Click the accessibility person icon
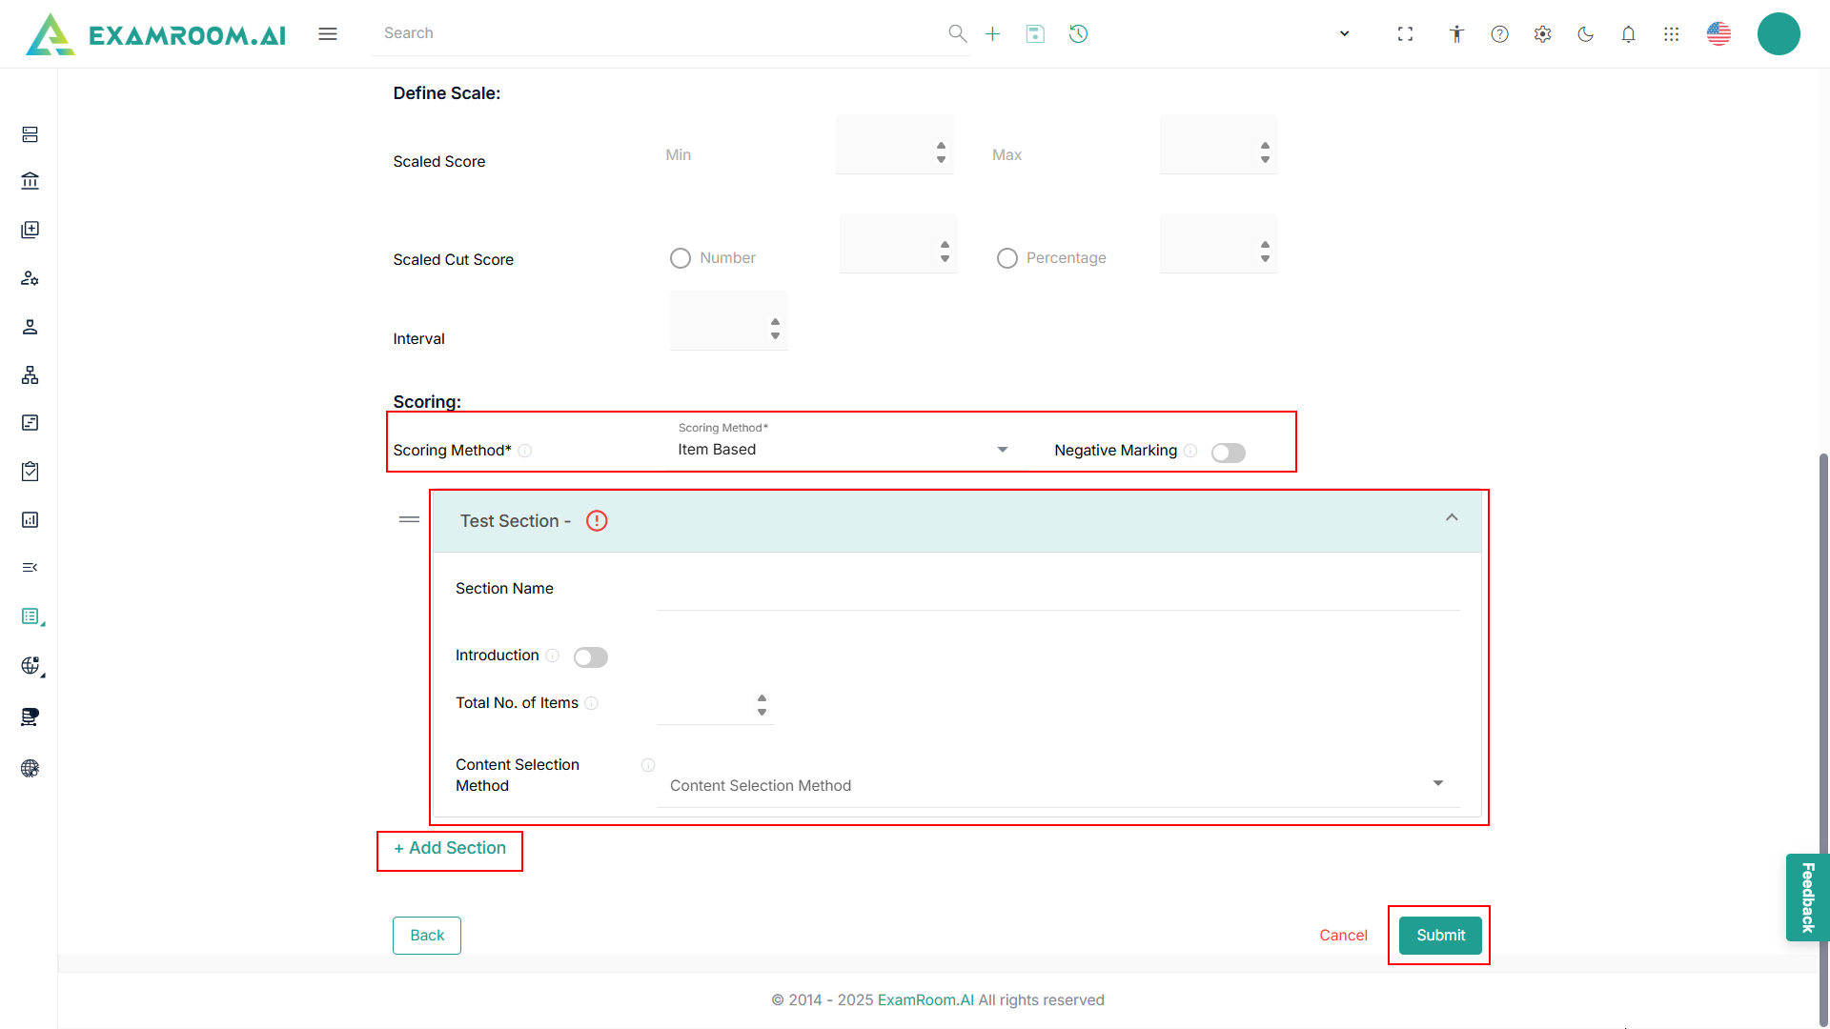The width and height of the screenshot is (1830, 1029). (x=1456, y=34)
